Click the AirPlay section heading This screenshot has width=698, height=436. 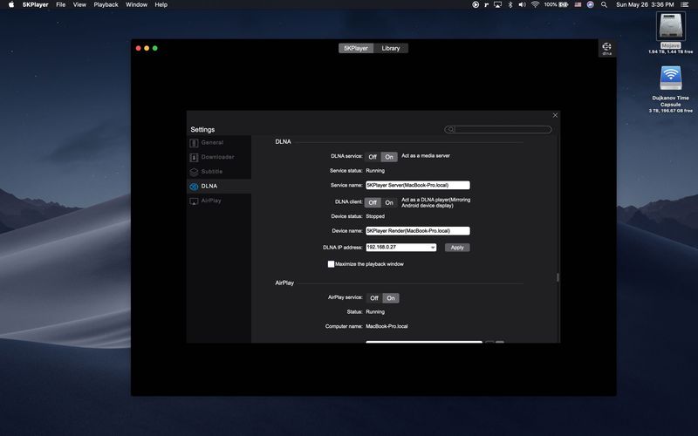pyautogui.click(x=284, y=283)
